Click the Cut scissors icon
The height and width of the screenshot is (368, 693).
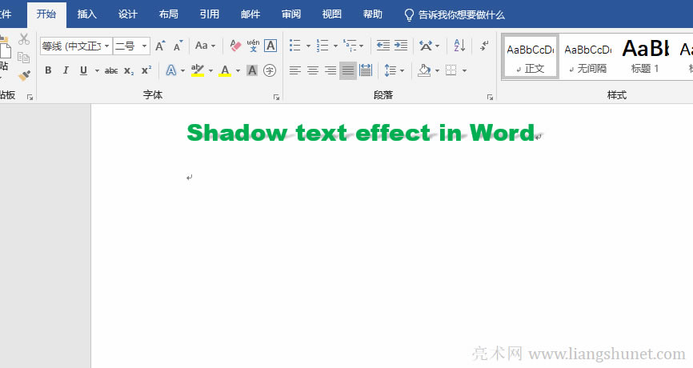click(x=24, y=39)
